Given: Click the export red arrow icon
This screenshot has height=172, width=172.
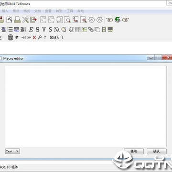Looking at the screenshot, I should point(33,20).
